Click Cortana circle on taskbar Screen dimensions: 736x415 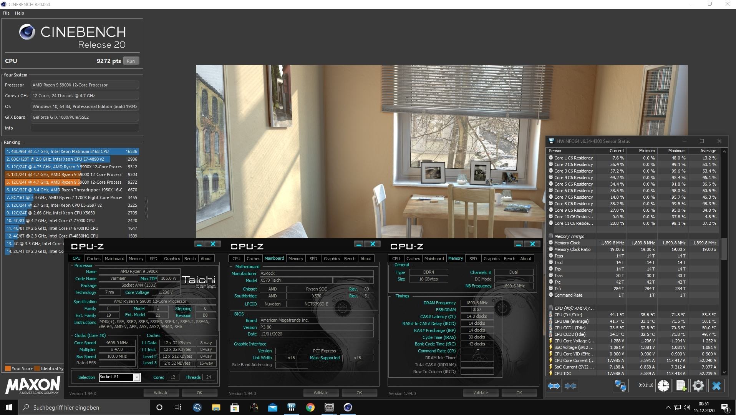pos(159,407)
